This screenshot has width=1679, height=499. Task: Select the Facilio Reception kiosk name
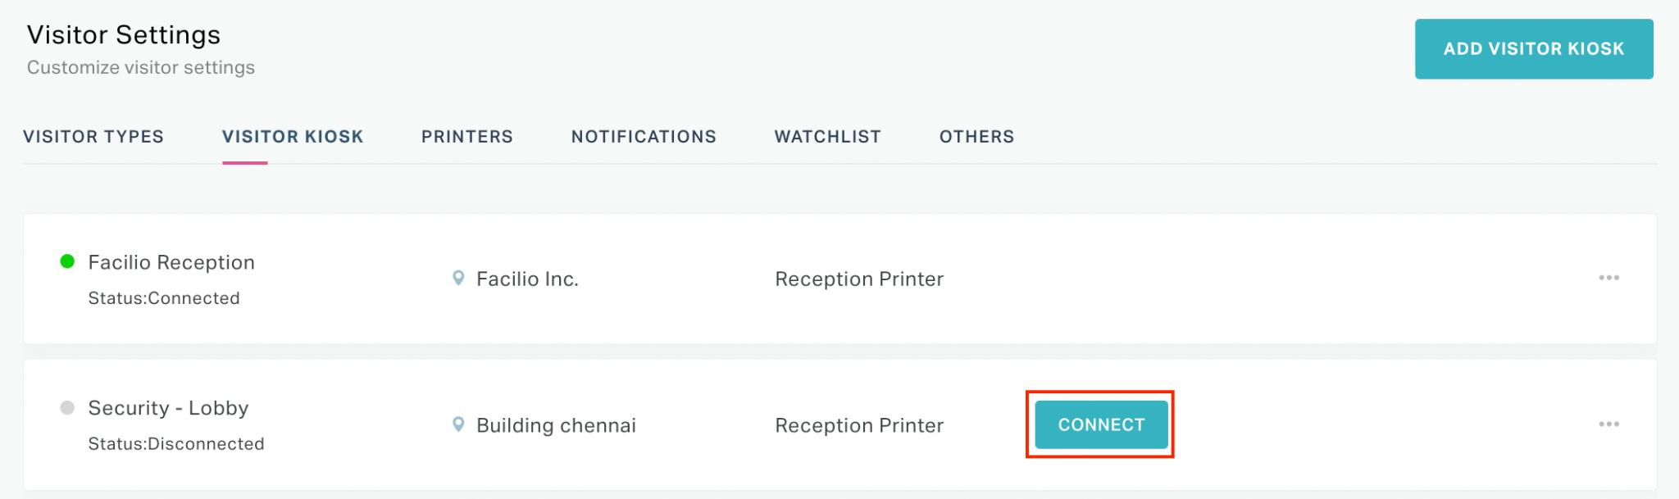[171, 262]
